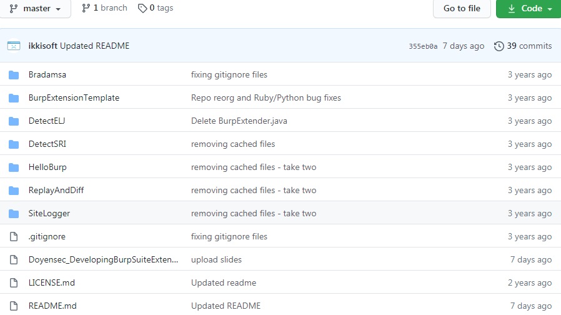Image resolution: width=561 pixels, height=315 pixels.
Task: Open the LICENSE.md file
Action: pyautogui.click(x=52, y=282)
